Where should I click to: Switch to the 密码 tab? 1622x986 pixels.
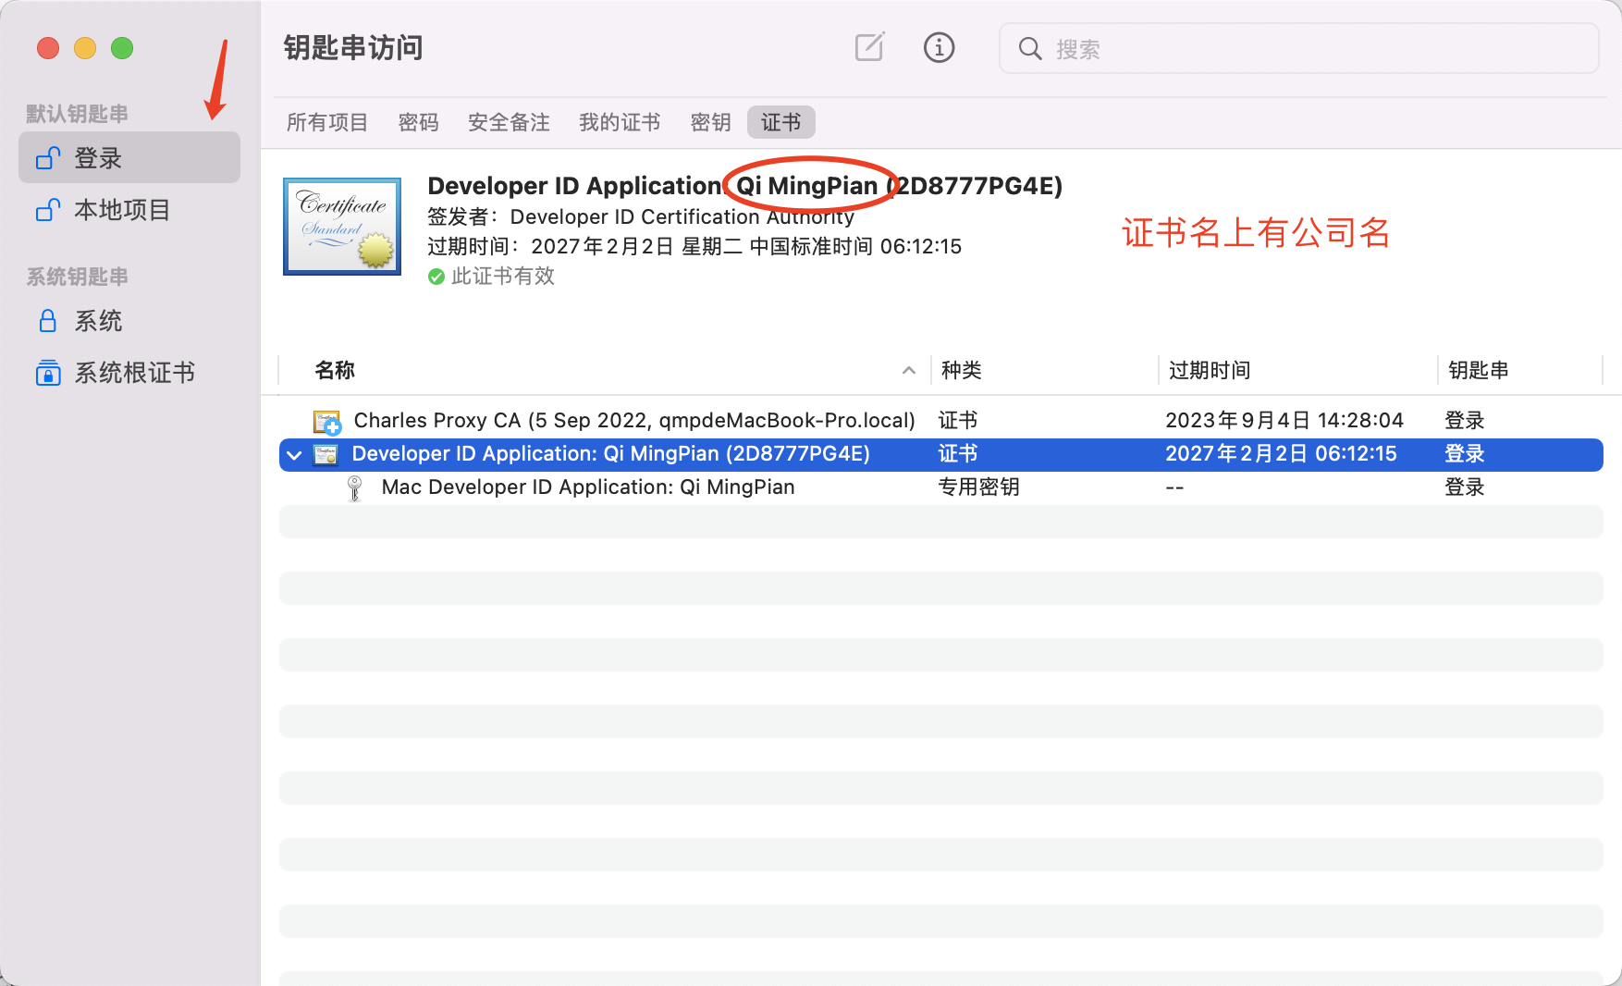pyautogui.click(x=418, y=122)
